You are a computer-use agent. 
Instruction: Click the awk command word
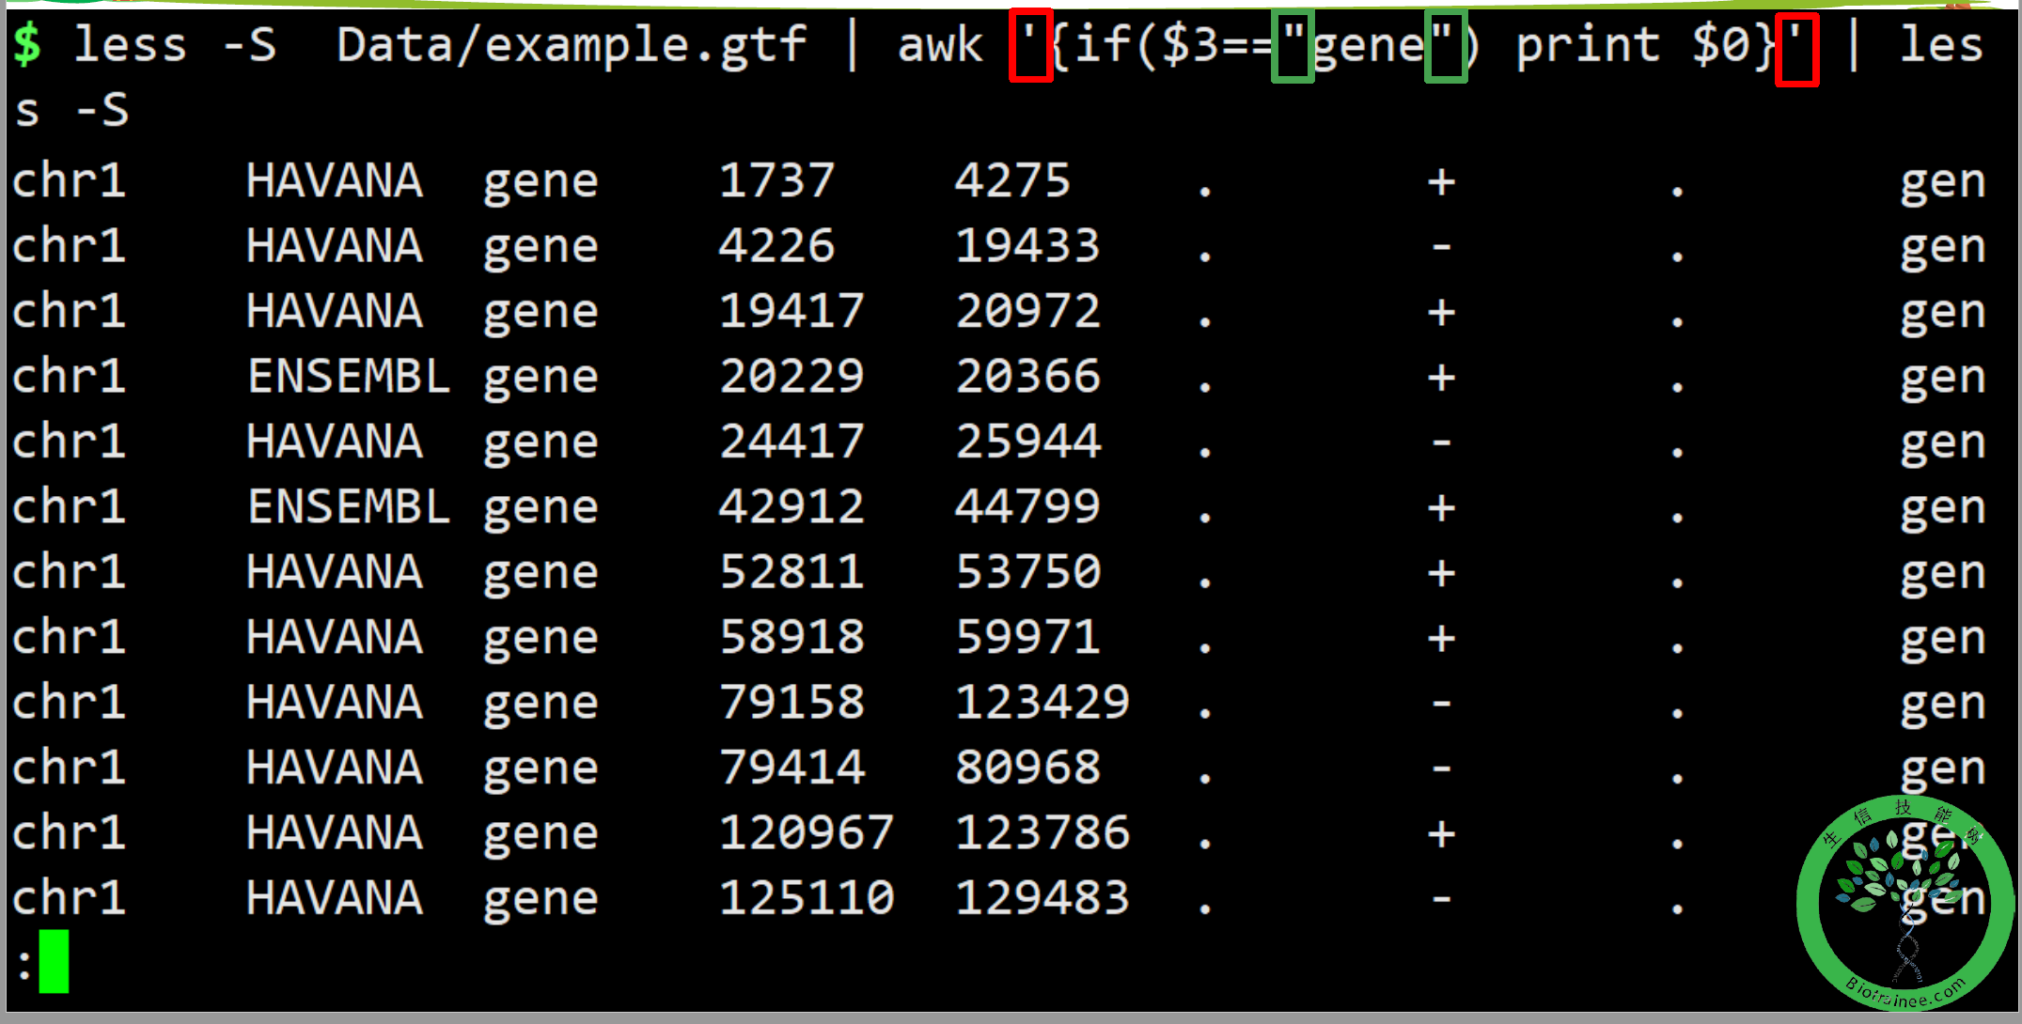click(939, 45)
